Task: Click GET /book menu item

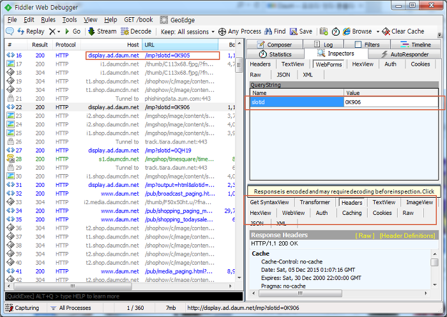Action: 139,20
